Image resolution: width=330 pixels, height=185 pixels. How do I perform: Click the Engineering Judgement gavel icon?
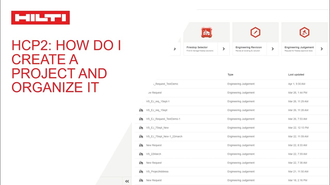click(x=304, y=33)
